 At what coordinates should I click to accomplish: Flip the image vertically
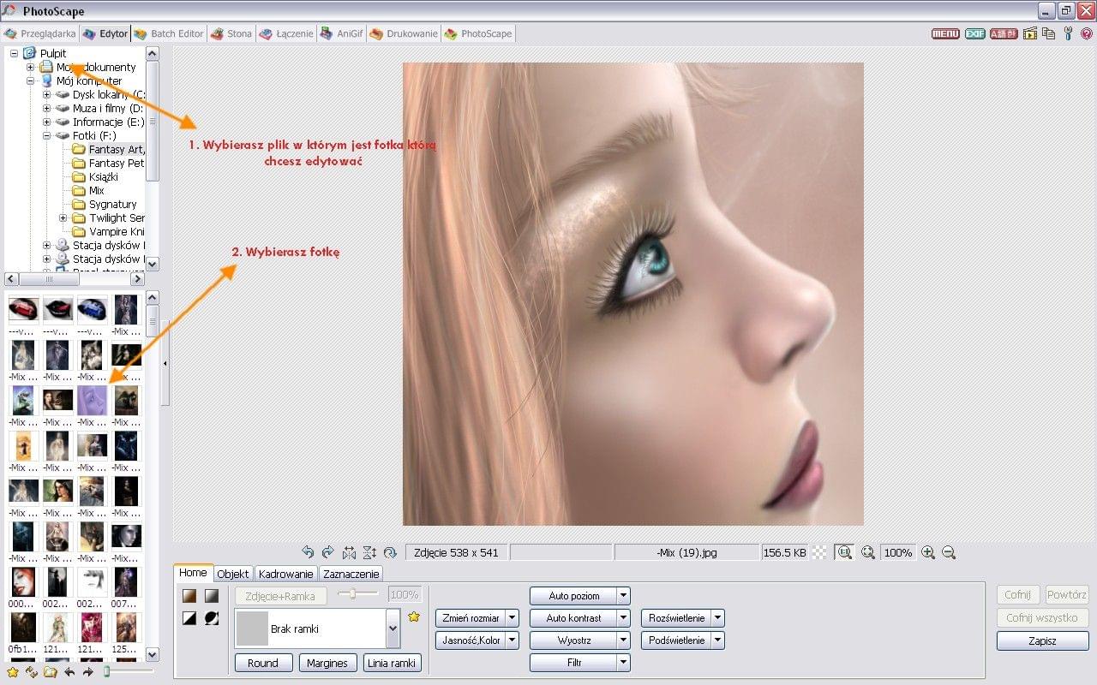(x=369, y=552)
